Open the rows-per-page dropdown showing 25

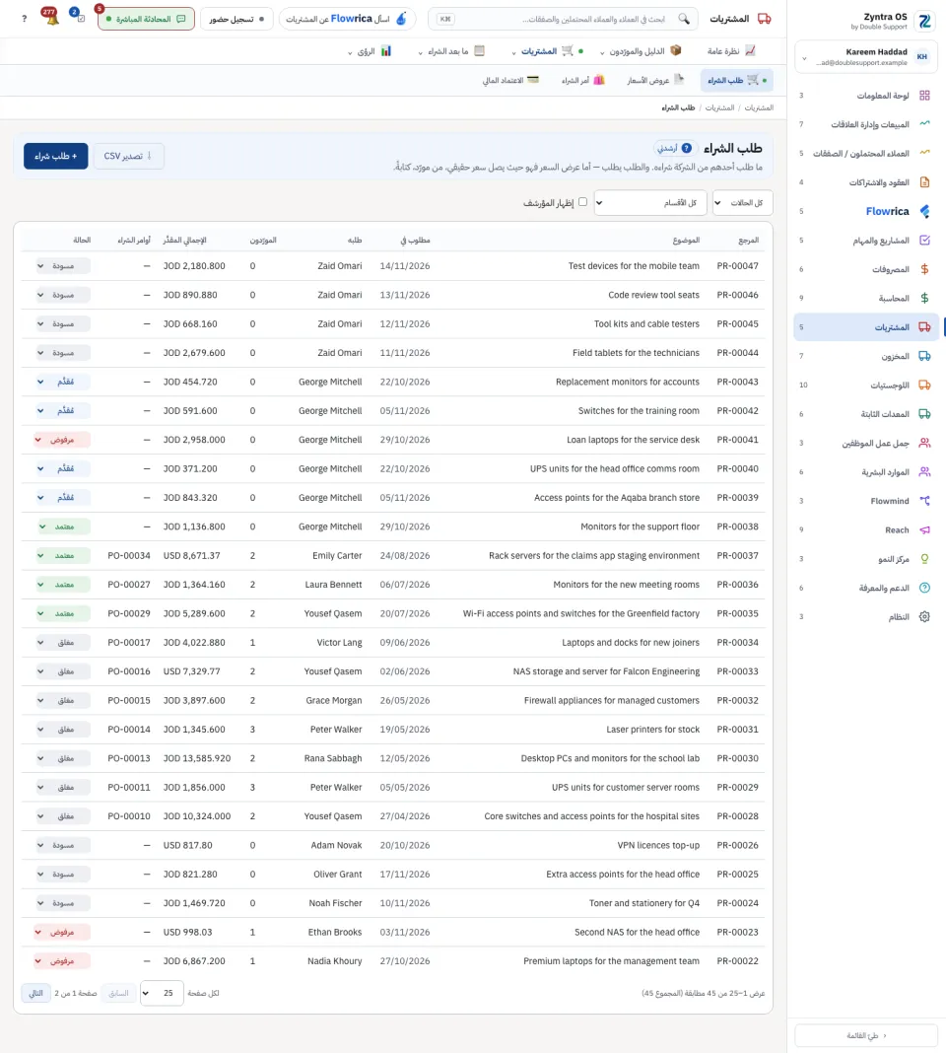click(x=162, y=993)
